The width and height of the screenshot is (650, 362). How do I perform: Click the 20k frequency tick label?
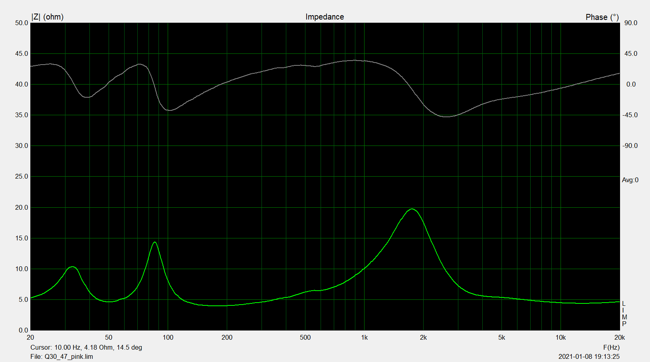point(619,337)
